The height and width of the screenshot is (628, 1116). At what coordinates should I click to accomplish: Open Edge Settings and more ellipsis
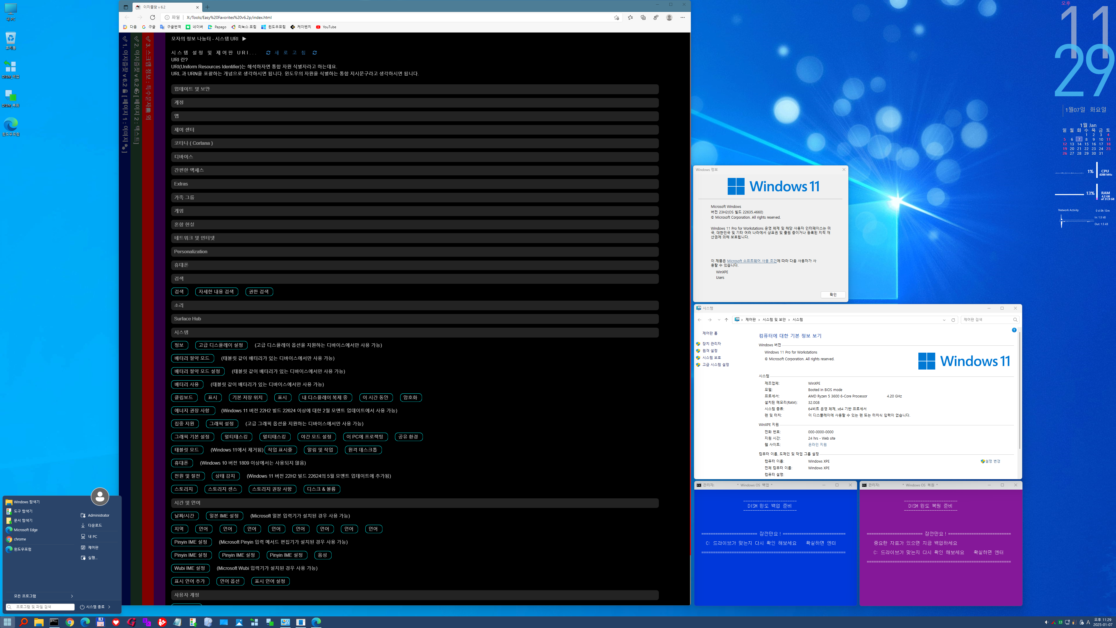click(x=682, y=17)
